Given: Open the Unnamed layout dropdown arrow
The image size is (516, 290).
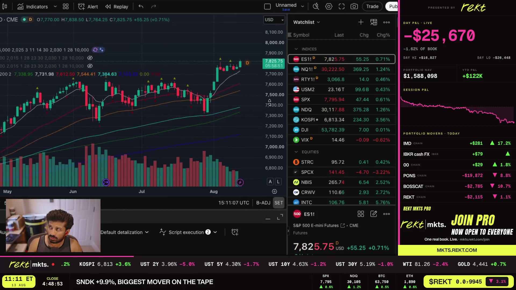Looking at the screenshot, I should click(x=303, y=6).
